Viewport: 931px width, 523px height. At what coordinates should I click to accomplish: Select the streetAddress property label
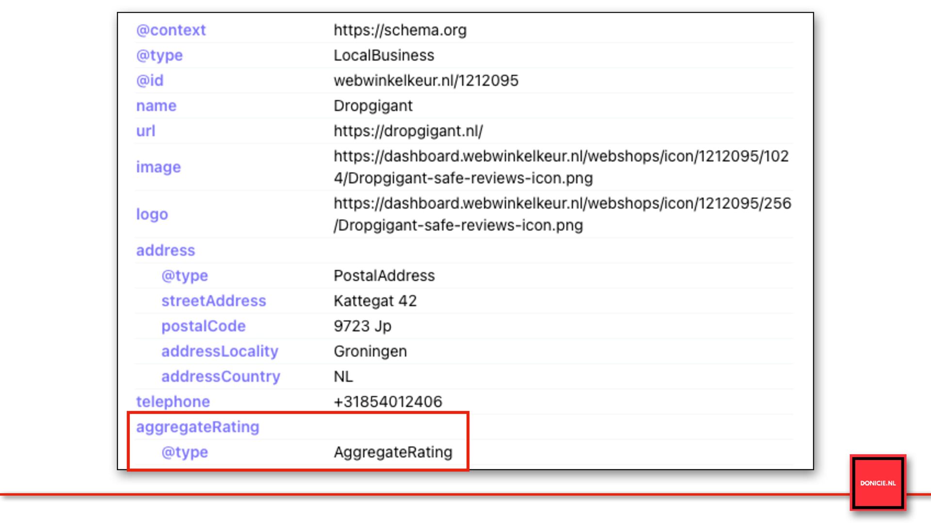pos(213,301)
